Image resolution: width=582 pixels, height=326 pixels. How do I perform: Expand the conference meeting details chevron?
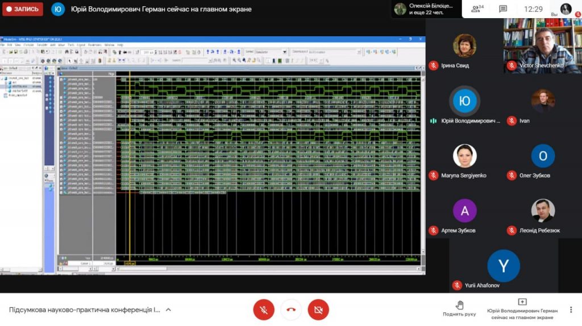coord(168,310)
